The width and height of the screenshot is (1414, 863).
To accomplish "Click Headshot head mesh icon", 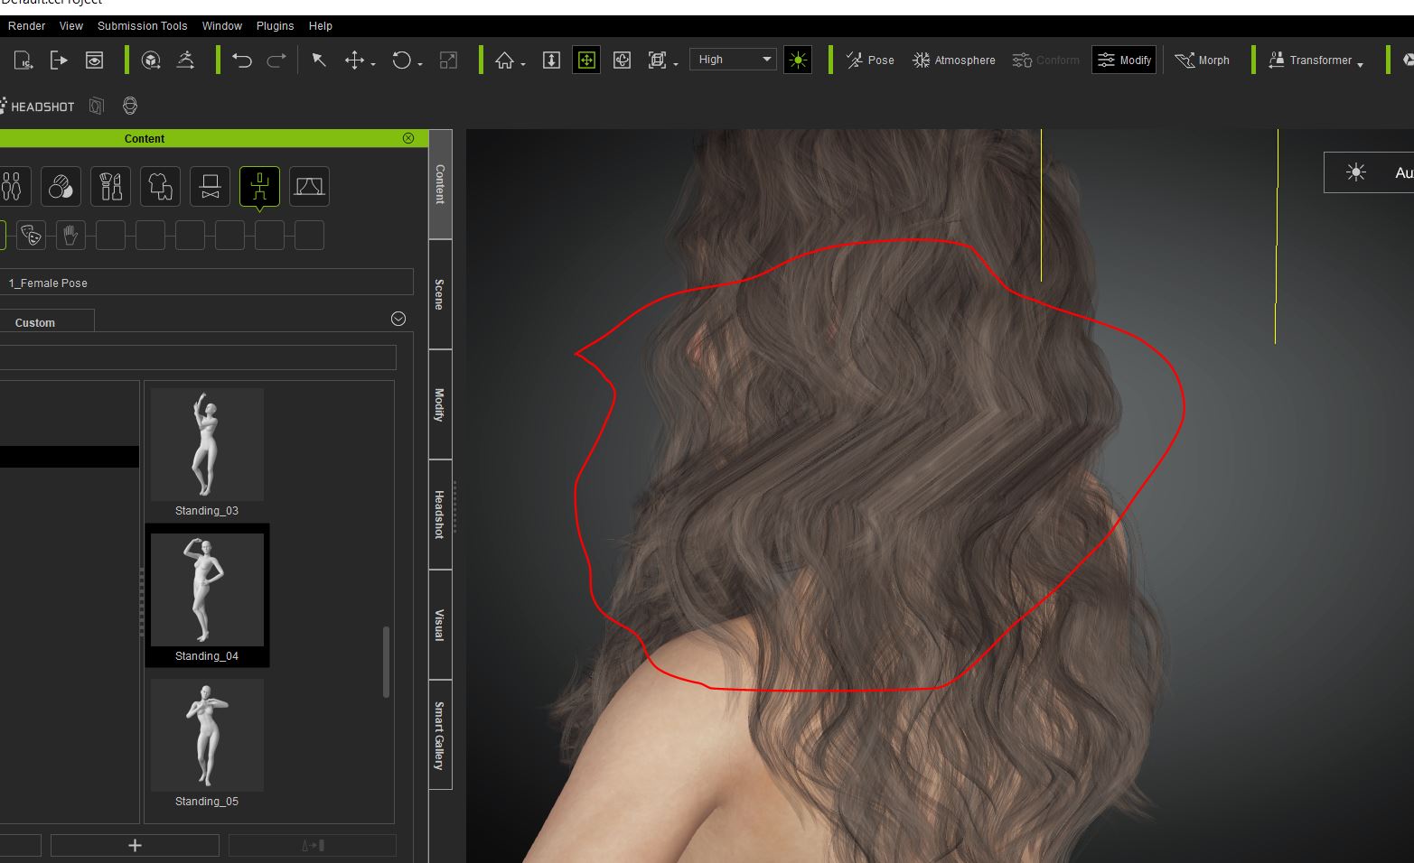I will (x=130, y=107).
